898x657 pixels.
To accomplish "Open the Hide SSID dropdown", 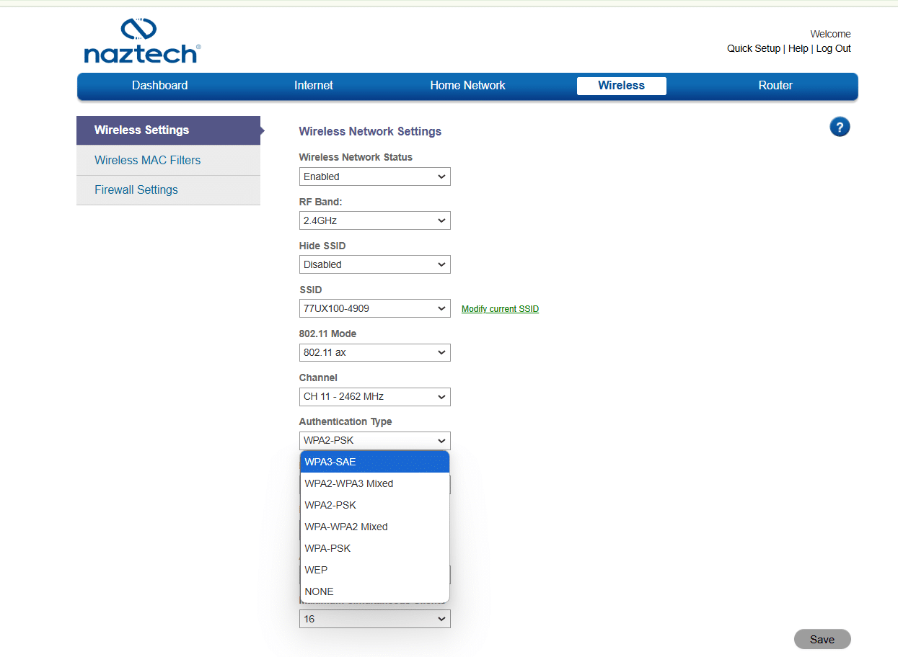I will click(x=374, y=264).
